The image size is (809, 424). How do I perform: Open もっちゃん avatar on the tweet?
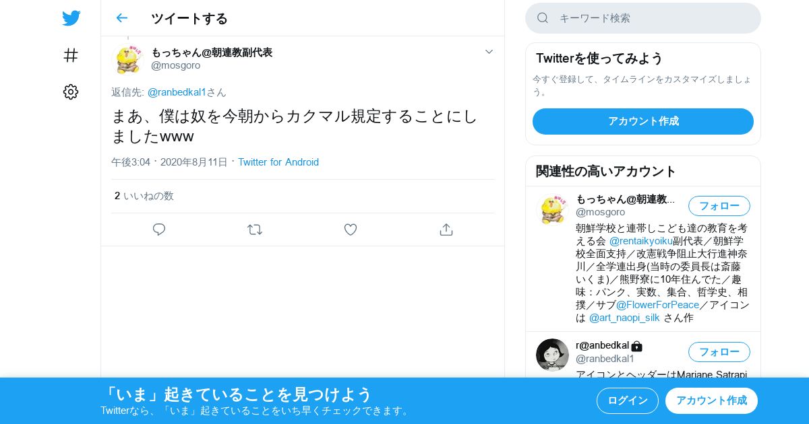(128, 59)
